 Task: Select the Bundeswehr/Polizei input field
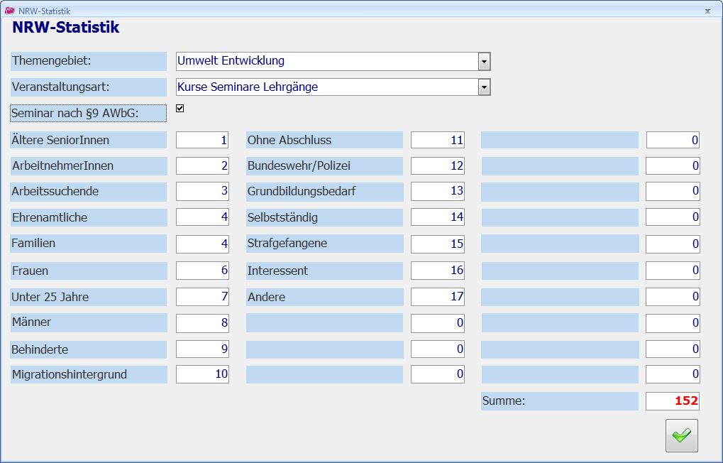coord(437,166)
